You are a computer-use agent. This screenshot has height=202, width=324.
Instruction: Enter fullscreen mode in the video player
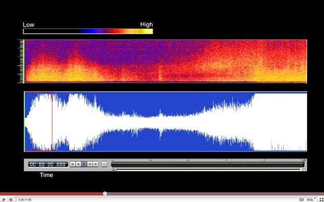point(321,199)
